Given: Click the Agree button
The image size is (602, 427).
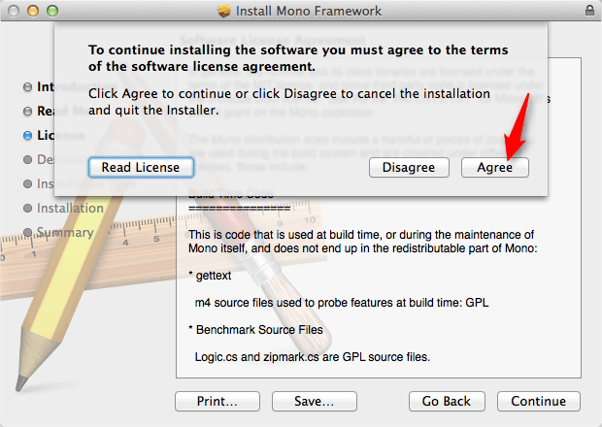Looking at the screenshot, I should 494,168.
